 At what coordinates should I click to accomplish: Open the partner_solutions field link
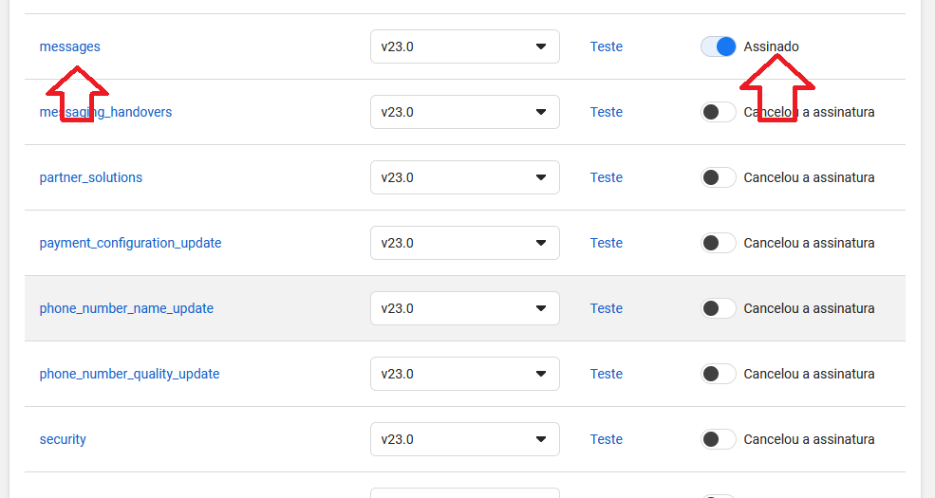coord(90,177)
